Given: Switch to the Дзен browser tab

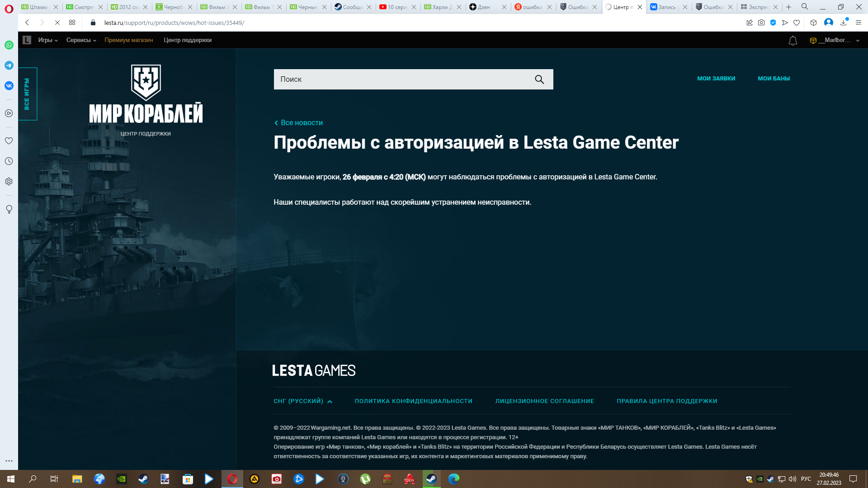Looking at the screenshot, I should 484,7.
